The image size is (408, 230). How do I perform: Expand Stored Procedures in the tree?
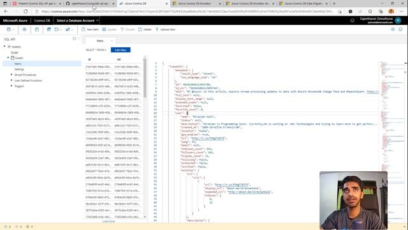11,75
